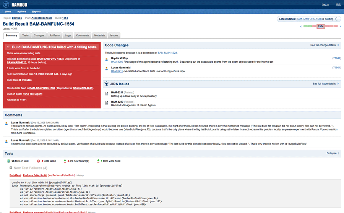Click the Bamboo logo icon
This screenshot has height=213, width=344.
(6, 4)
